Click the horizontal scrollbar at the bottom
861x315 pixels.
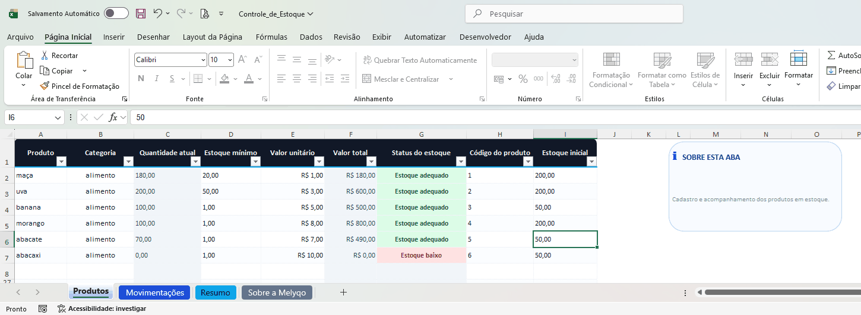(x=783, y=292)
